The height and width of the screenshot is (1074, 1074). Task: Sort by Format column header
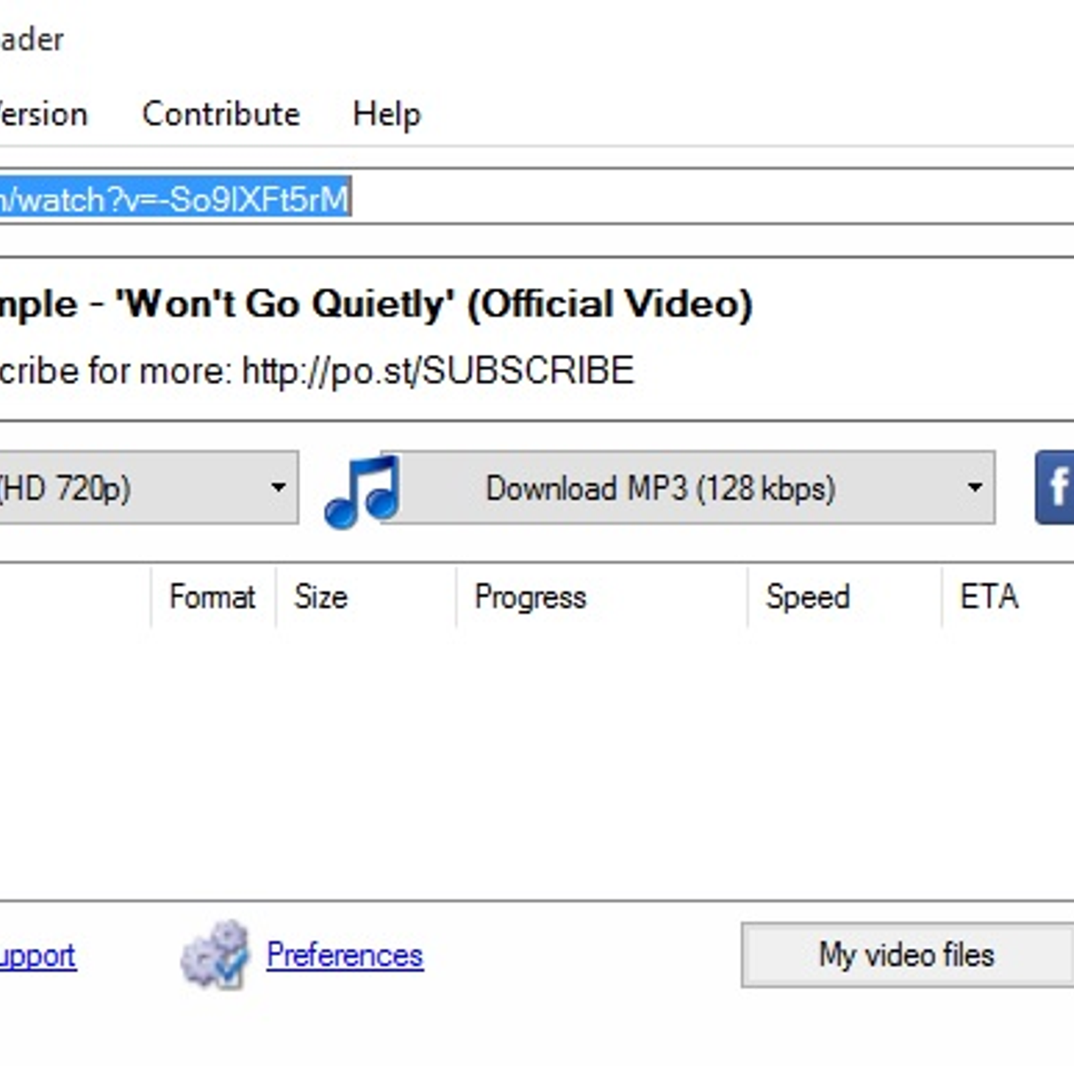[213, 597]
